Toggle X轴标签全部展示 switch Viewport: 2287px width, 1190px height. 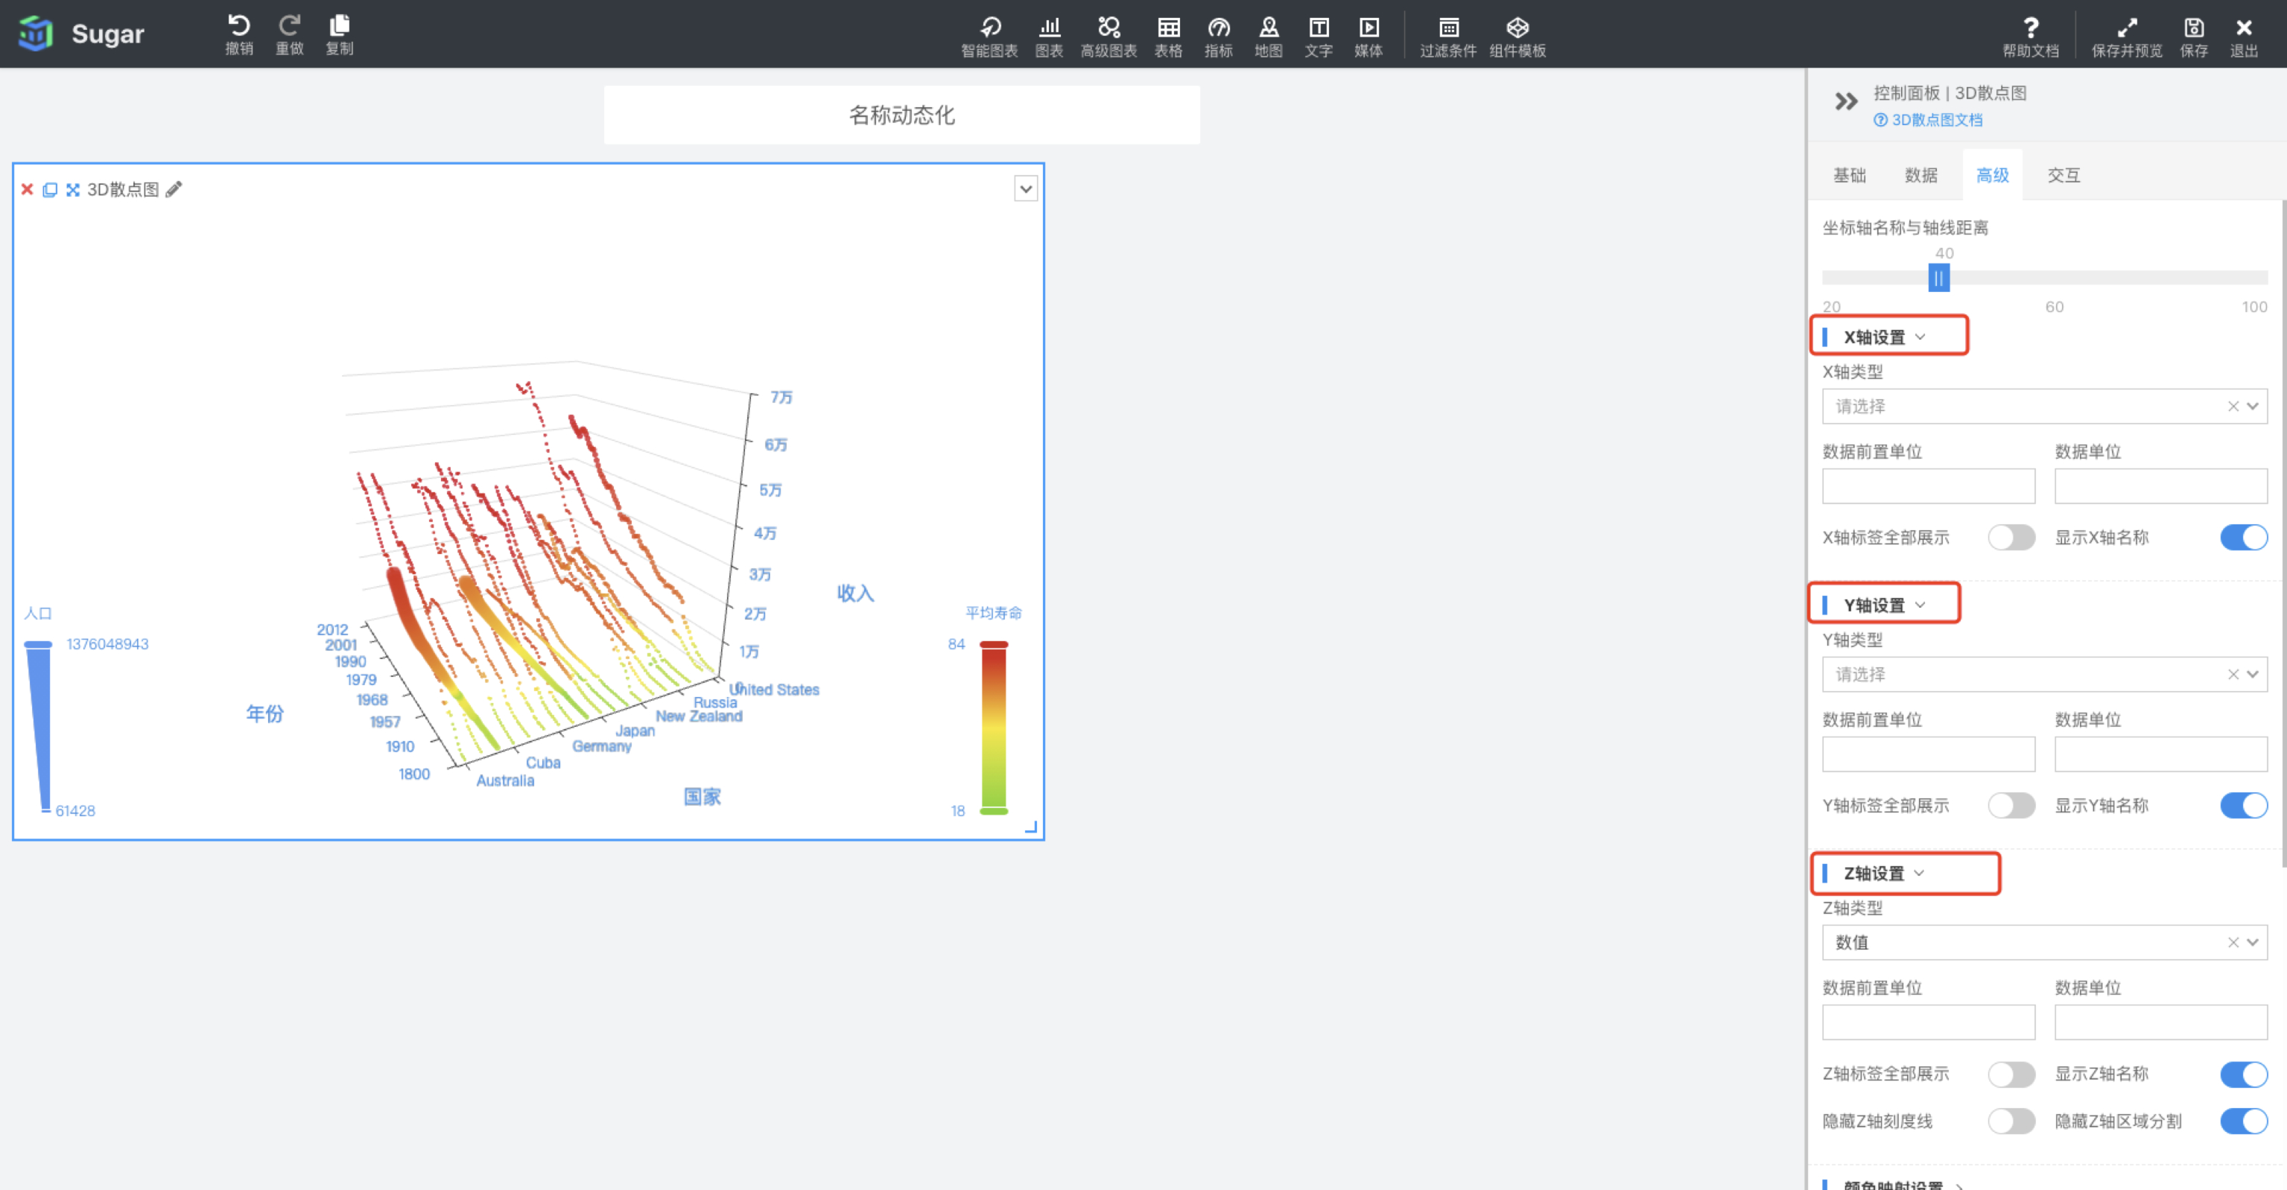point(2011,538)
